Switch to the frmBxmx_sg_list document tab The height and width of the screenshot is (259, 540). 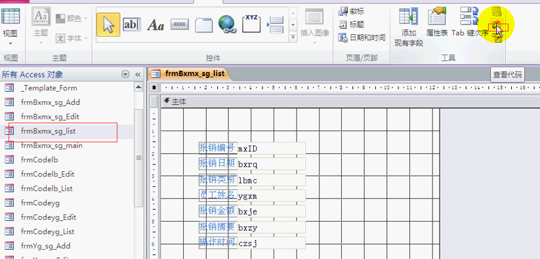point(189,73)
